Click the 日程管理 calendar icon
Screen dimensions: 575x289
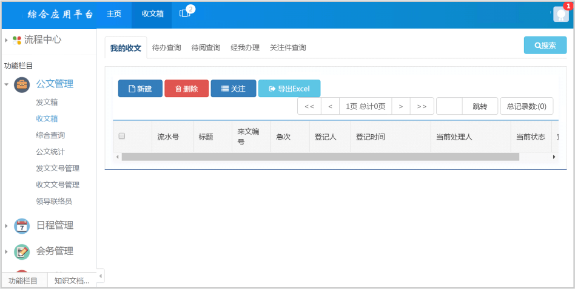click(x=22, y=225)
